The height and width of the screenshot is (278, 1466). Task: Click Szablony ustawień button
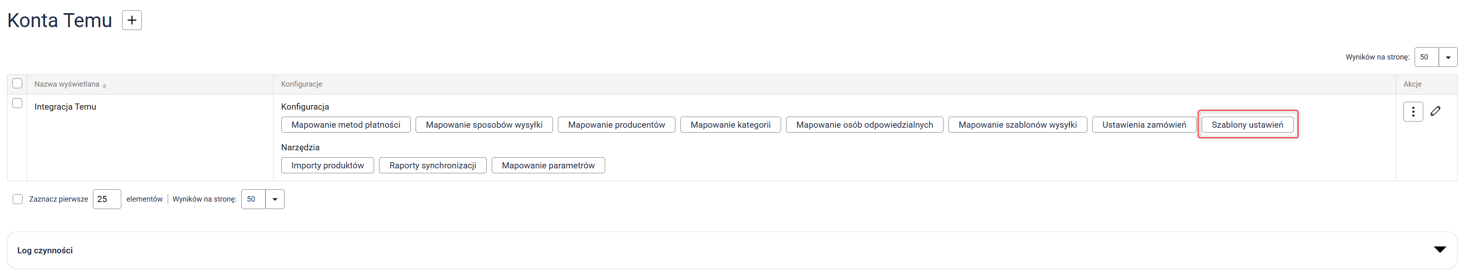1247,124
